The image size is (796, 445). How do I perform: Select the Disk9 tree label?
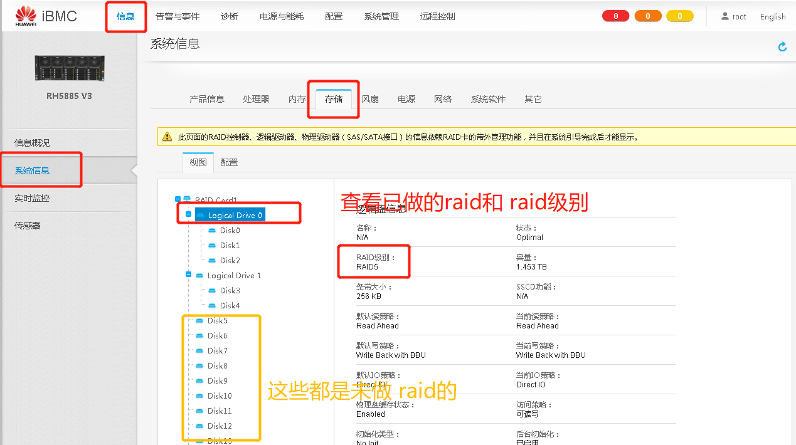218,381
